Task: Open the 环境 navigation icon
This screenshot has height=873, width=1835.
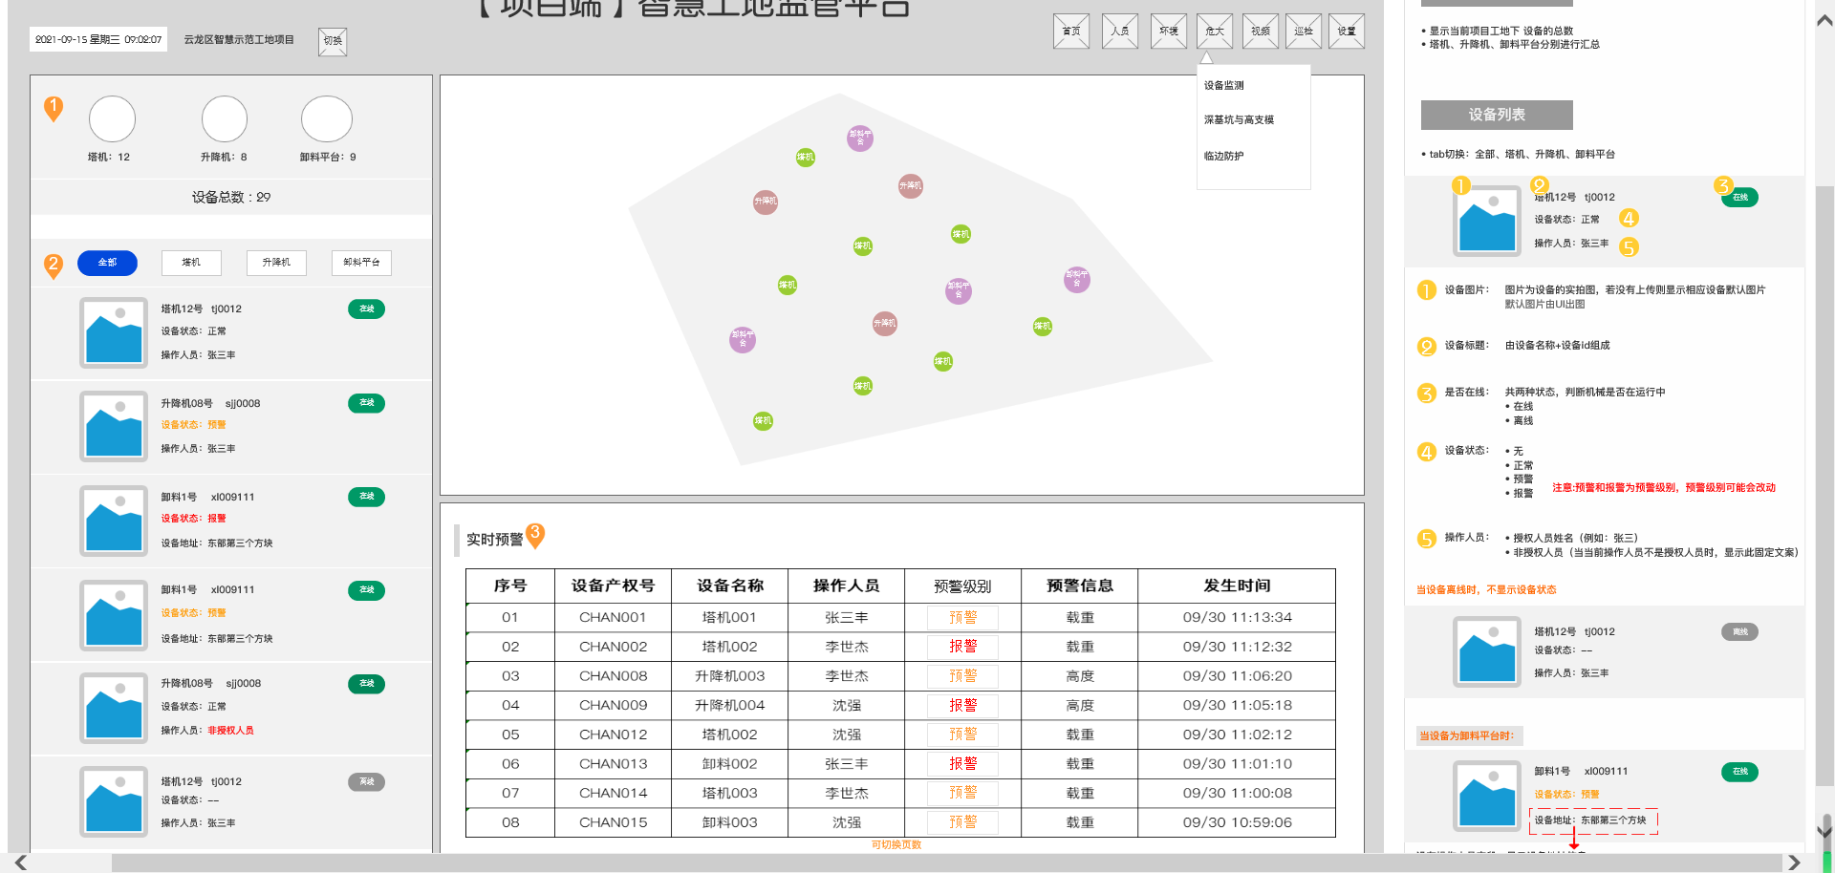Action: (1169, 32)
